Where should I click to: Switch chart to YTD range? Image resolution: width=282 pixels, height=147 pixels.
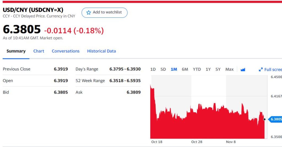[x=197, y=69]
